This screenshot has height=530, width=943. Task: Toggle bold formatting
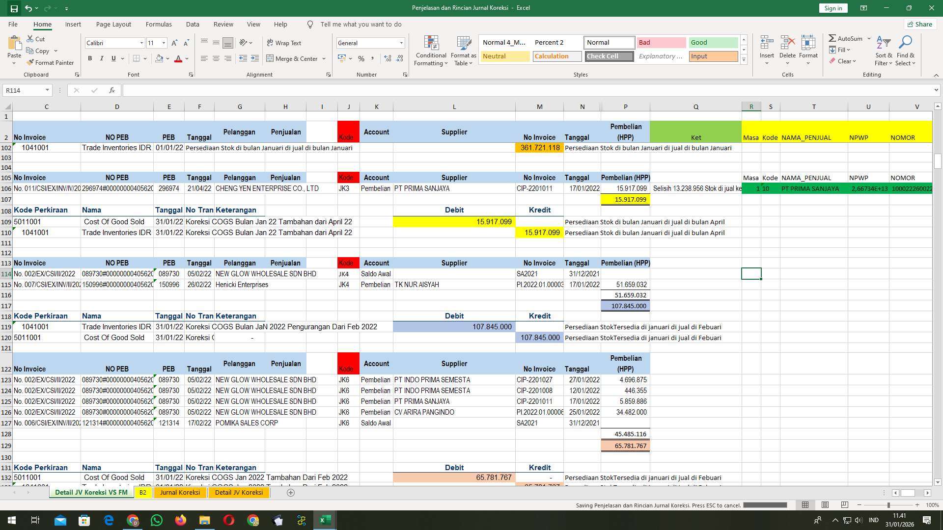tap(90, 58)
